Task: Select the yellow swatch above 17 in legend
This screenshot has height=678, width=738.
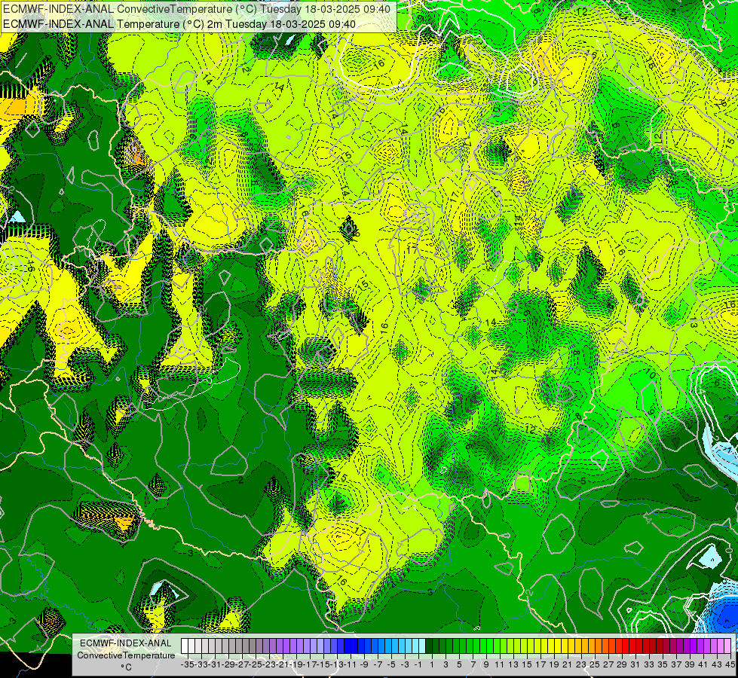Action: pos(537,646)
